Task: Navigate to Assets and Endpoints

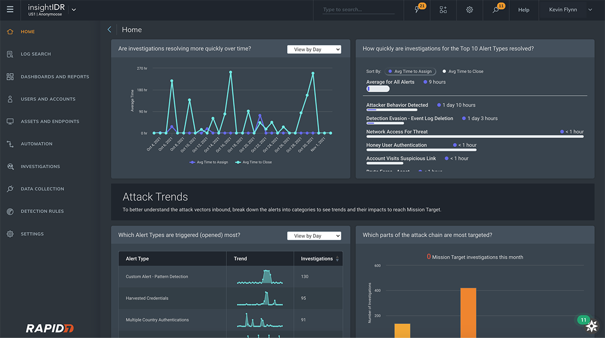Action: point(50,121)
